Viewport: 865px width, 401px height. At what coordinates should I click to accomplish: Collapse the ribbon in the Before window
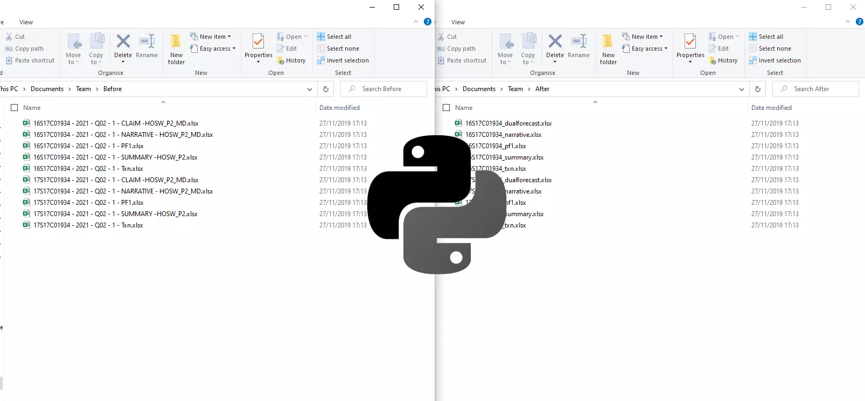click(x=415, y=22)
